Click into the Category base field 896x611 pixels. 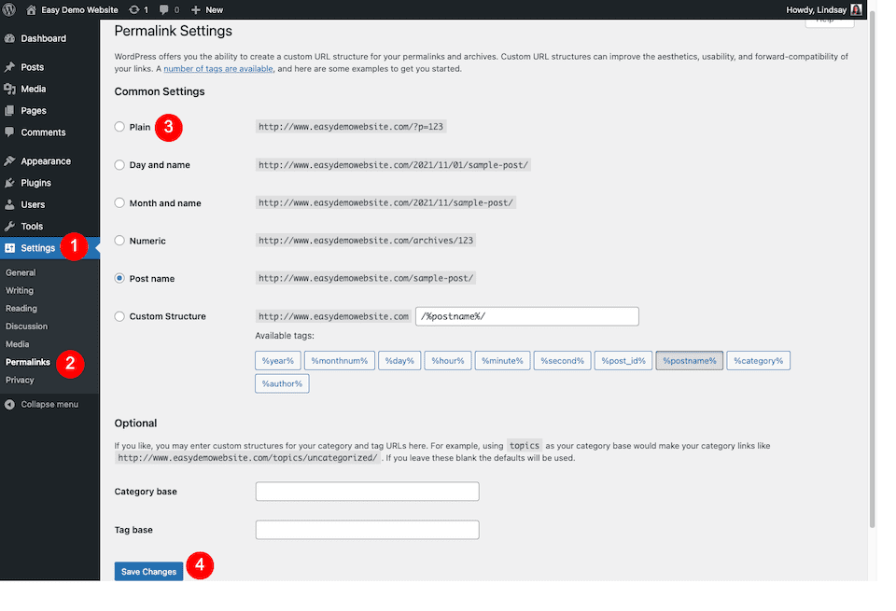(x=367, y=492)
